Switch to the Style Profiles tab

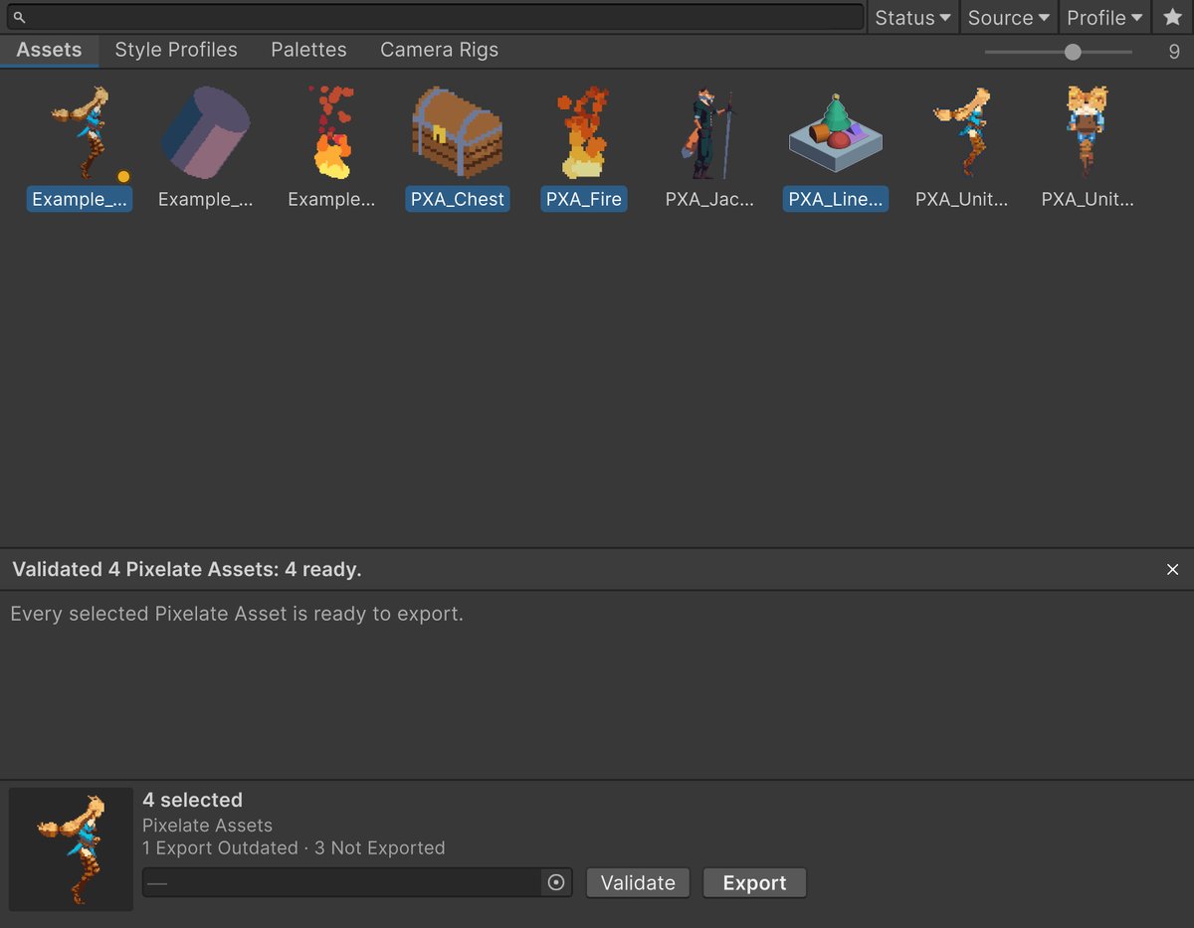(176, 50)
